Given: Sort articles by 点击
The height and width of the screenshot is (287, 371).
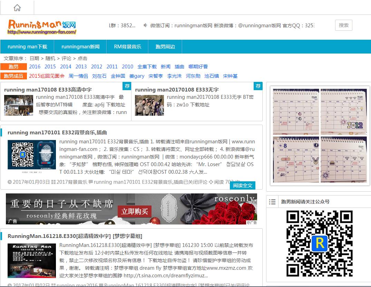Looking at the screenshot, I should [x=82, y=58].
